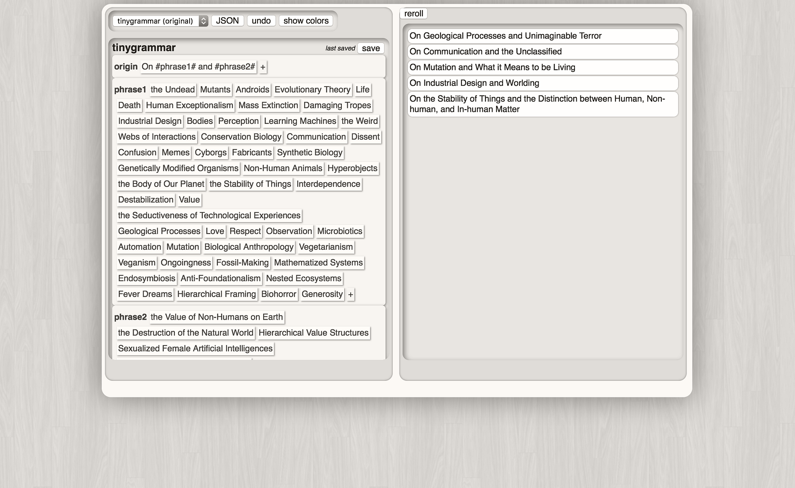Add a rule to origin with plus

tap(263, 67)
